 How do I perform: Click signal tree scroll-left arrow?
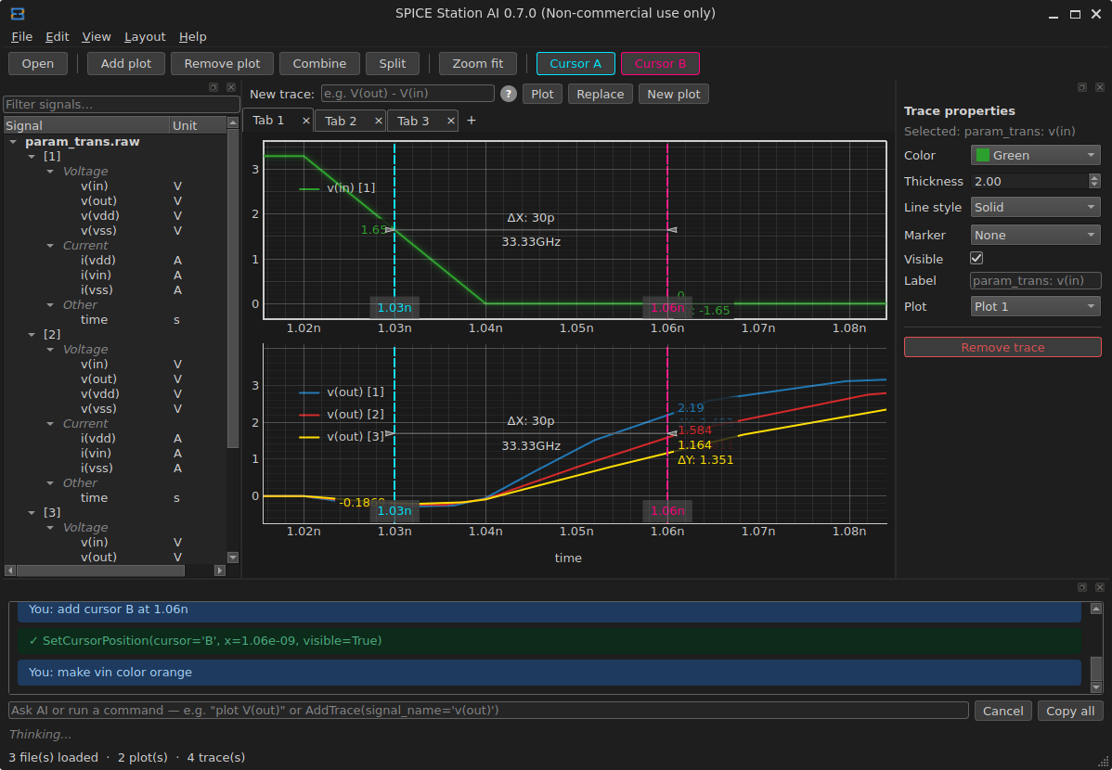coord(10,570)
